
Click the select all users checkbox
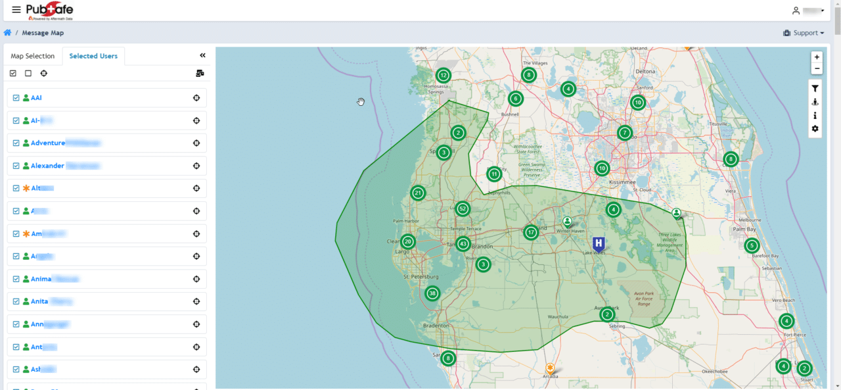pos(13,74)
